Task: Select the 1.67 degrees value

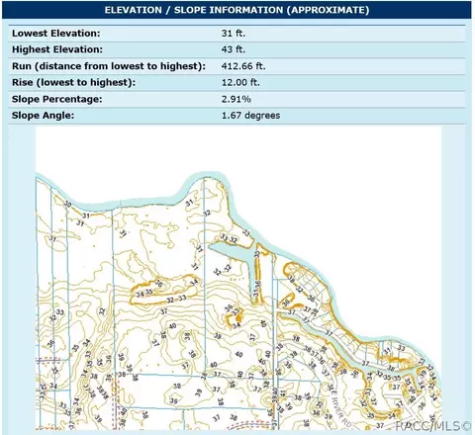Action: click(250, 116)
